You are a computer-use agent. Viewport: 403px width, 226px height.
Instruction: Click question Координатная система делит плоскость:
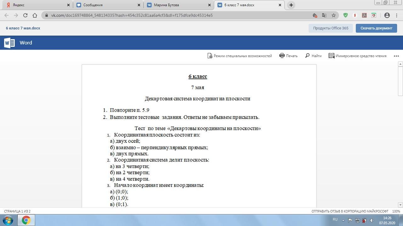point(162,160)
